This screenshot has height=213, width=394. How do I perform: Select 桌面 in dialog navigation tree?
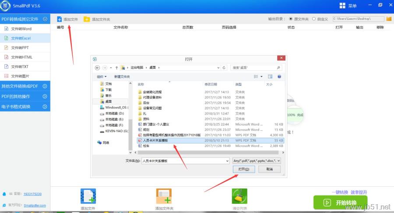109,101
